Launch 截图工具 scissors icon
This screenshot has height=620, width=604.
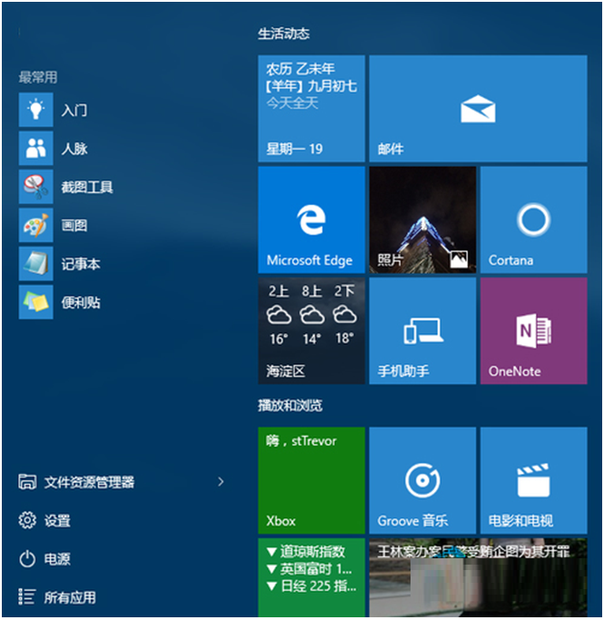[35, 187]
